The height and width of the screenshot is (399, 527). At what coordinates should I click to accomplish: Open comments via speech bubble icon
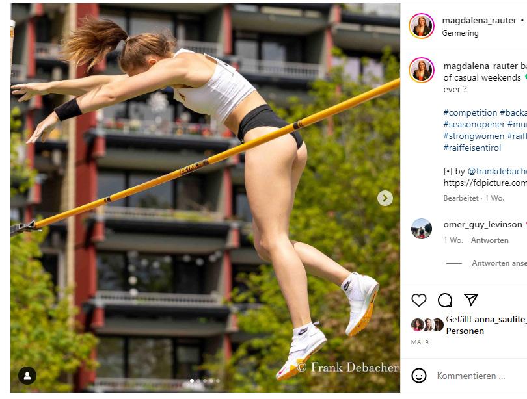pos(445,300)
